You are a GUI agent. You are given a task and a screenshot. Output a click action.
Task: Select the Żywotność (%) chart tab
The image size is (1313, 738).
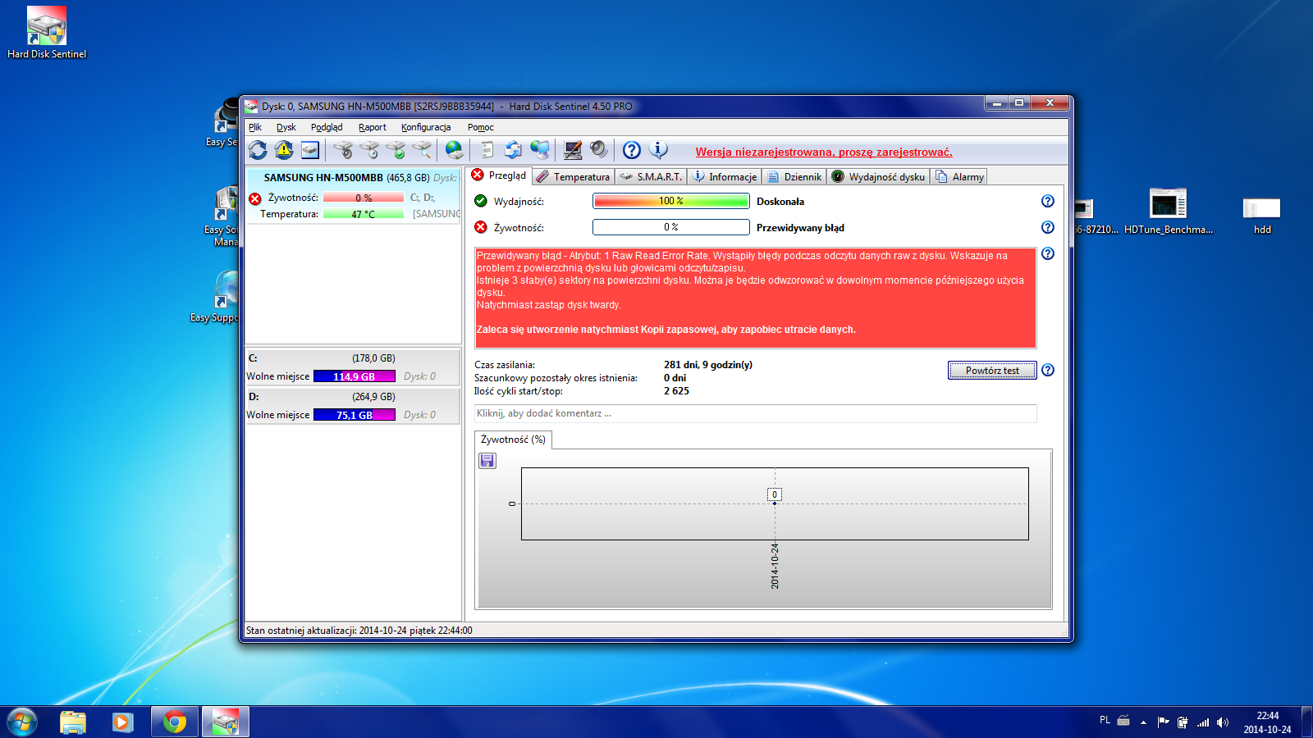tap(513, 440)
